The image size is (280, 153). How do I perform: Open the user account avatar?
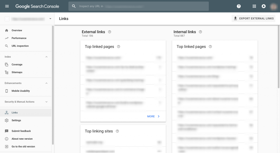(273, 7)
